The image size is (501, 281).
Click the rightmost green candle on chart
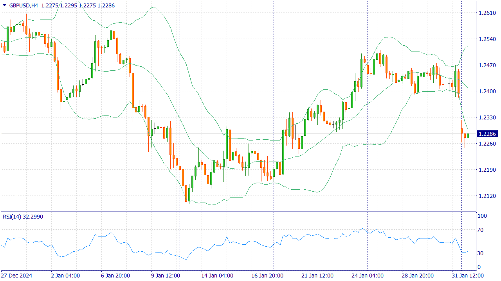(468, 135)
